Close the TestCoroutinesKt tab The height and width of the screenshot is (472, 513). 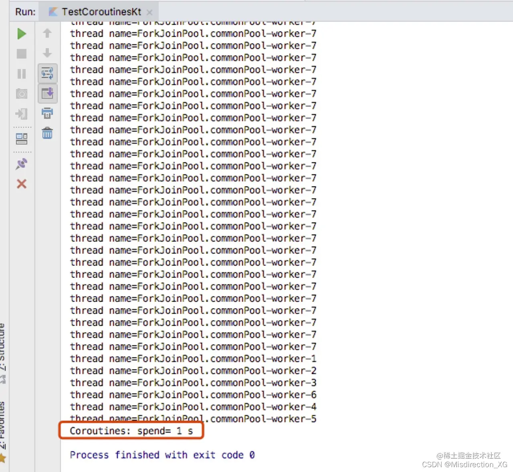[149, 12]
